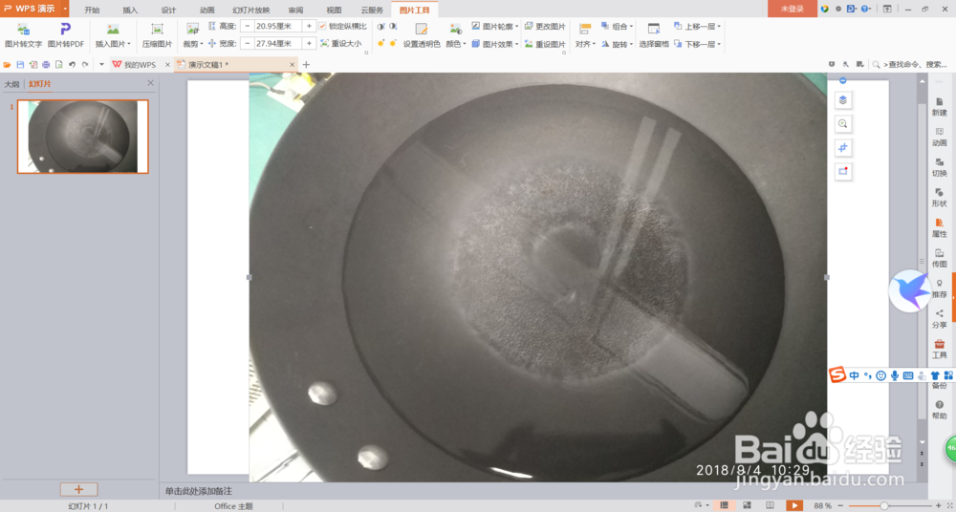Click the notes area 单击此处添加备注
This screenshot has height=512, width=956.
tap(199, 491)
